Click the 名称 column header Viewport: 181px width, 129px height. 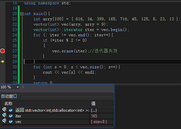8,104
